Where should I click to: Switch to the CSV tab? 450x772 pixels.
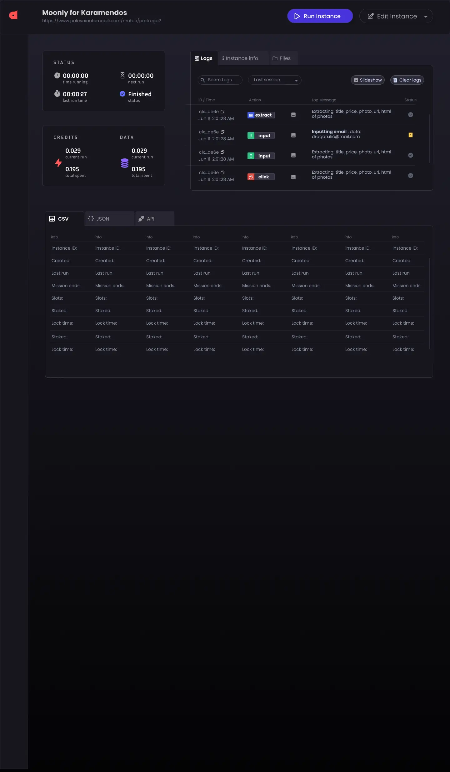[64, 219]
